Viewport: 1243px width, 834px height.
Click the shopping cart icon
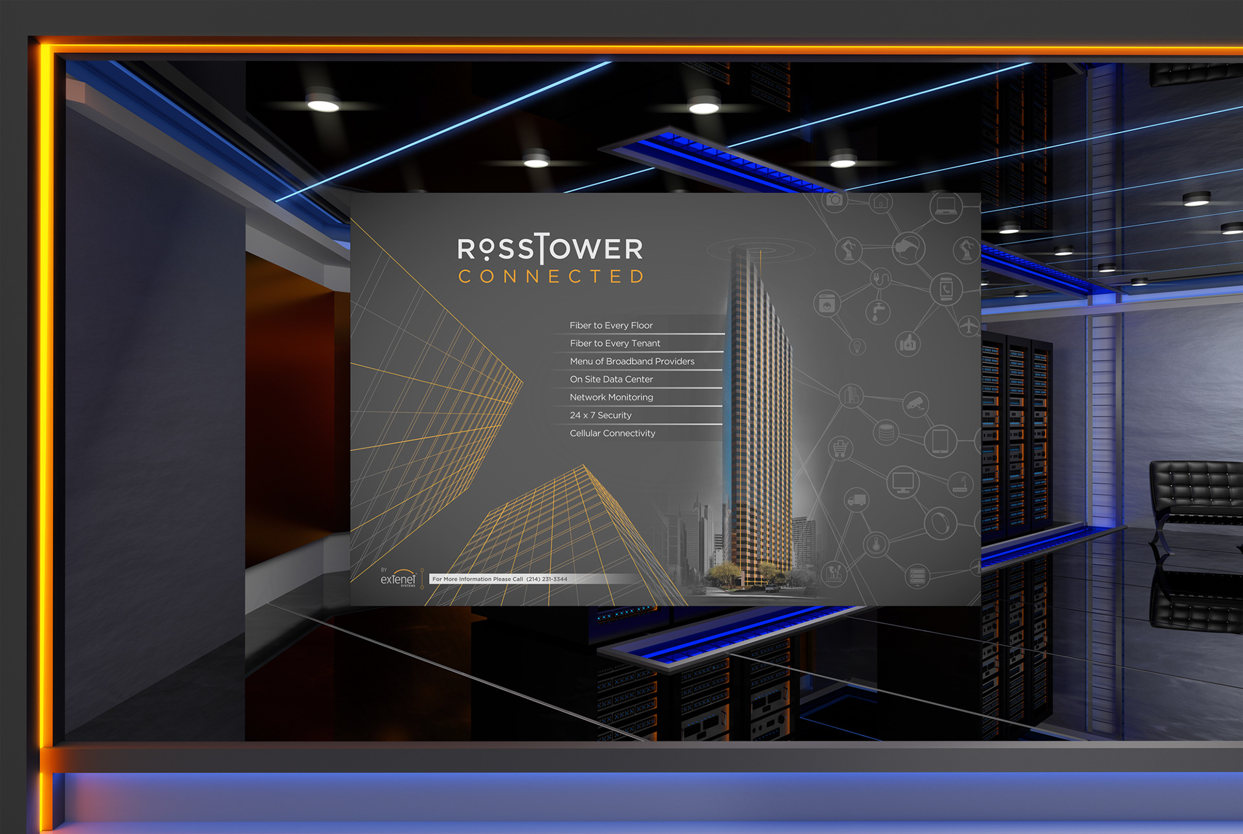pos(840,448)
